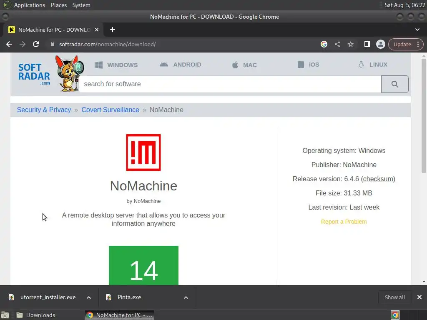Screen dimensions: 427x320
Task: Click the by NoMachine author text
Action: [x=143, y=201]
